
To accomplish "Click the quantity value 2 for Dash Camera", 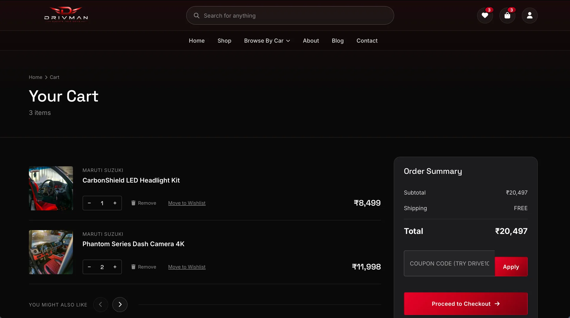I will (102, 267).
